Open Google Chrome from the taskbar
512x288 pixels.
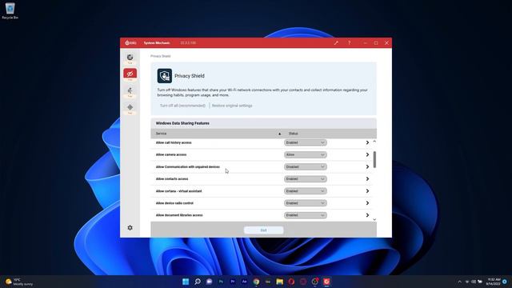coord(256,282)
